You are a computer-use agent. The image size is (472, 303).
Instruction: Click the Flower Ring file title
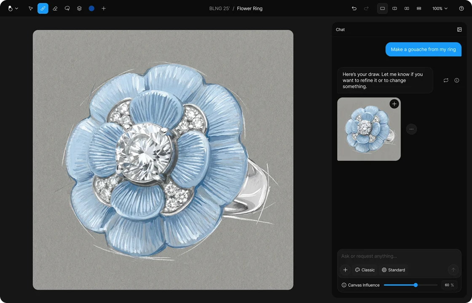(249, 8)
